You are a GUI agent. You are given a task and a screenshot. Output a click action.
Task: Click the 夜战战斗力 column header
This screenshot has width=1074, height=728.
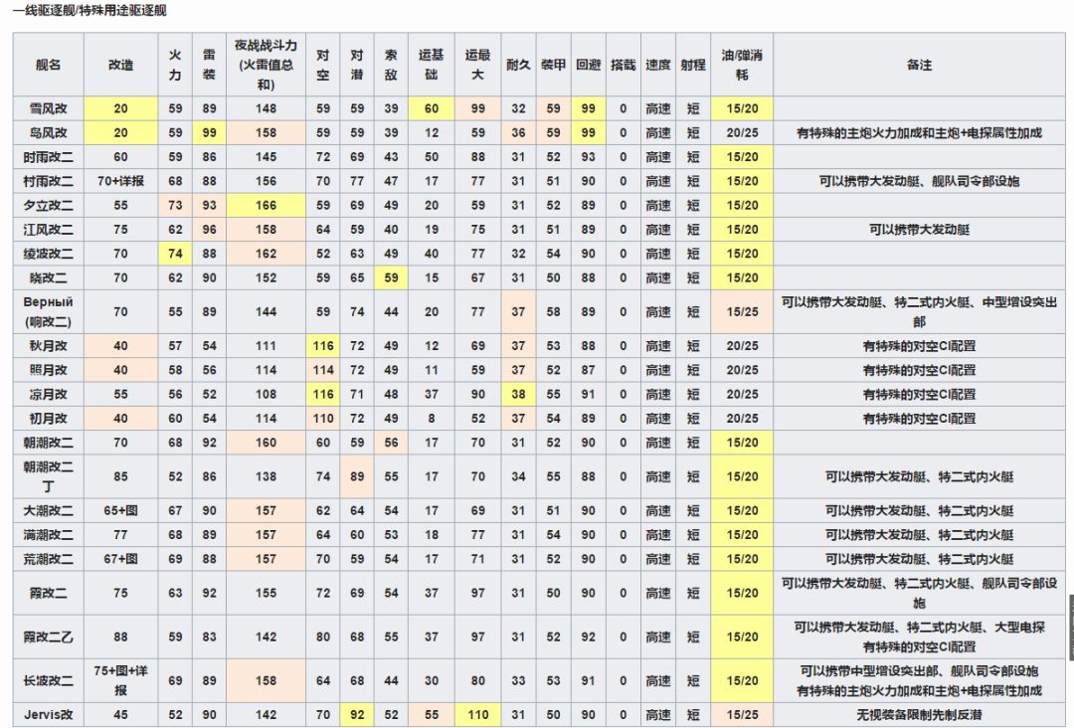266,65
